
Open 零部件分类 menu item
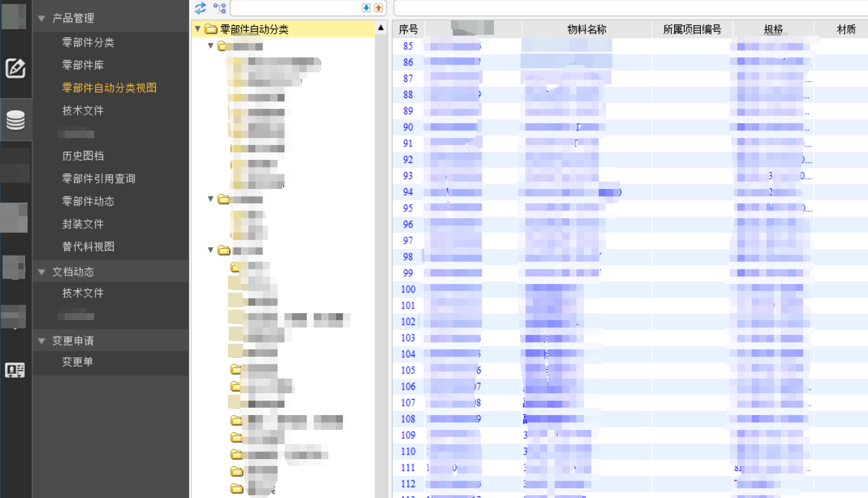click(x=88, y=42)
